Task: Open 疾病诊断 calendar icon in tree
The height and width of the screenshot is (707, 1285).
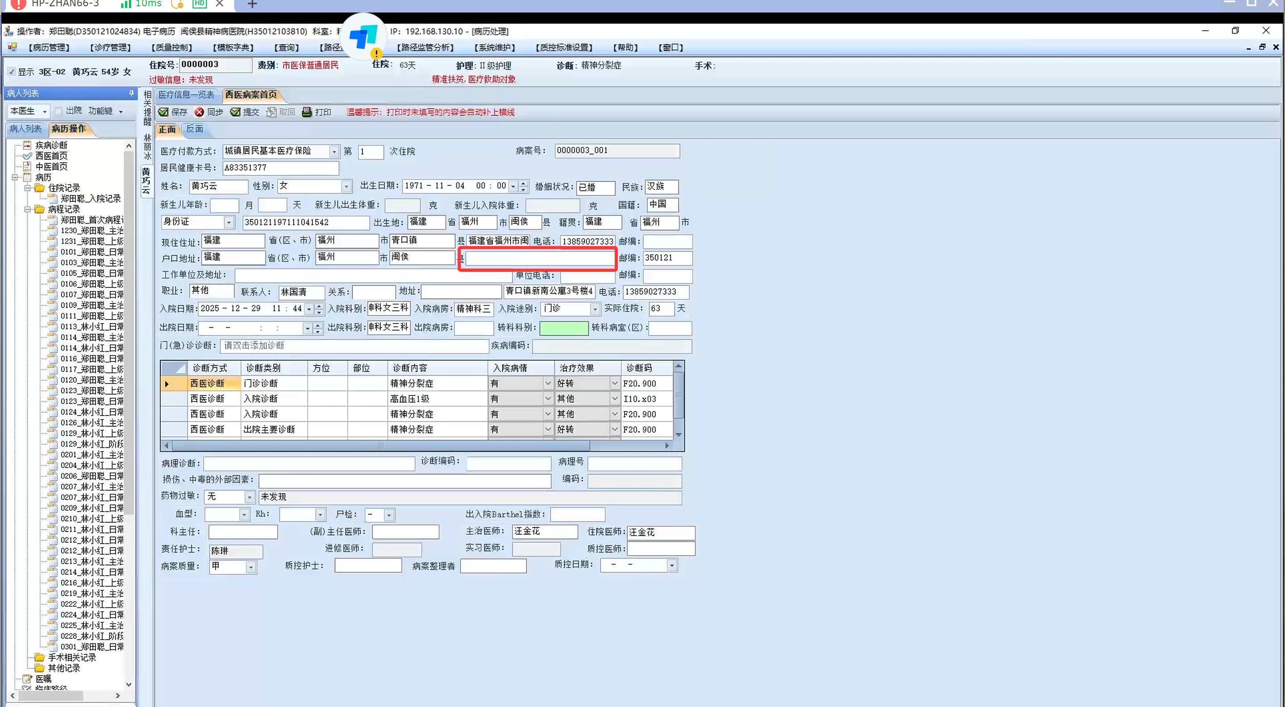Action: point(27,145)
